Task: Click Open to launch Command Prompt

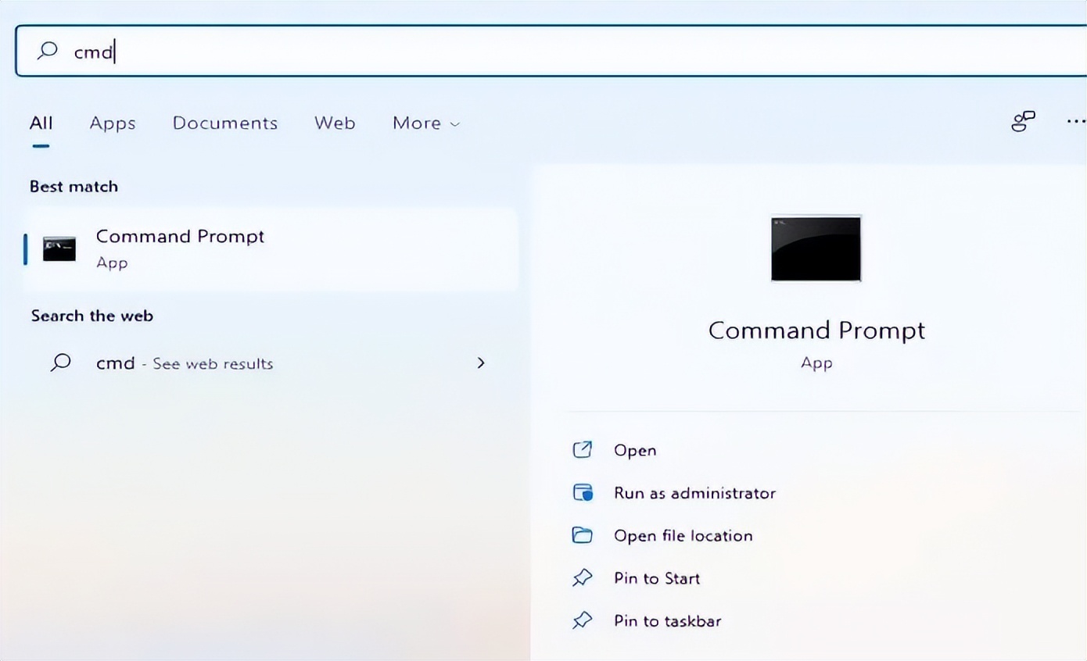Action: (635, 450)
